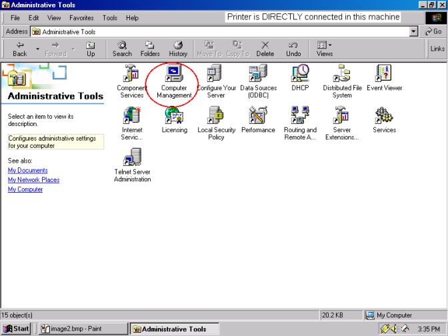Open Local Security Policy shortcut
Viewport: 448px width, 336px height.
[216, 116]
